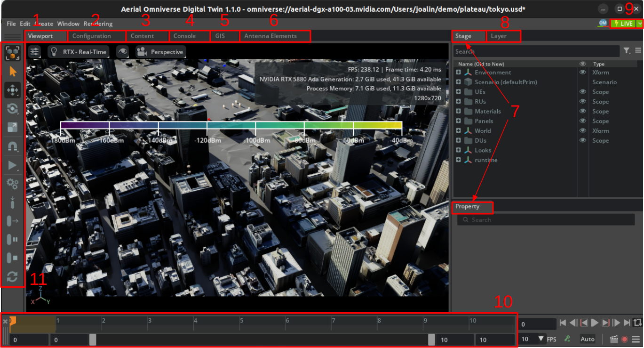Open the Rendering menu
The width and height of the screenshot is (644, 348).
(x=97, y=24)
